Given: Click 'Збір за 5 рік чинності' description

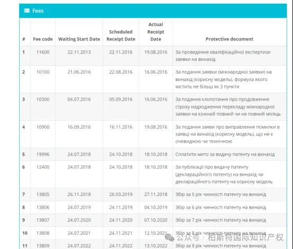Looking at the screenshot, I should 221,194.
